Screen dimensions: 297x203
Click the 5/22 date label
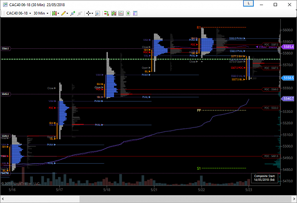(x=201, y=190)
